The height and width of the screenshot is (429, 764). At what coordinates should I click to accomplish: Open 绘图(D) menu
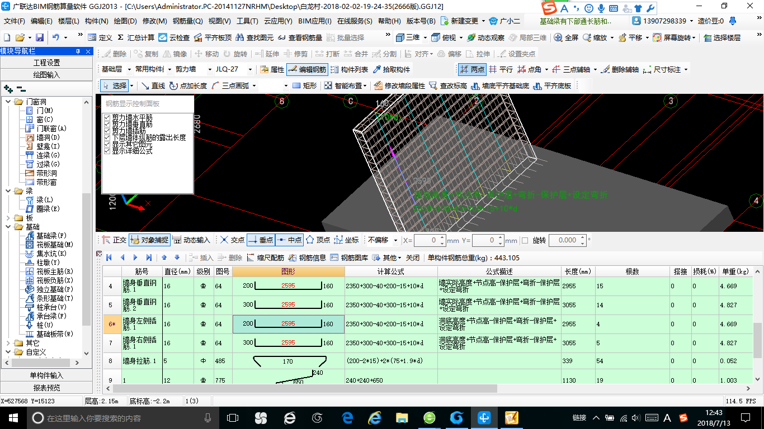pos(125,21)
